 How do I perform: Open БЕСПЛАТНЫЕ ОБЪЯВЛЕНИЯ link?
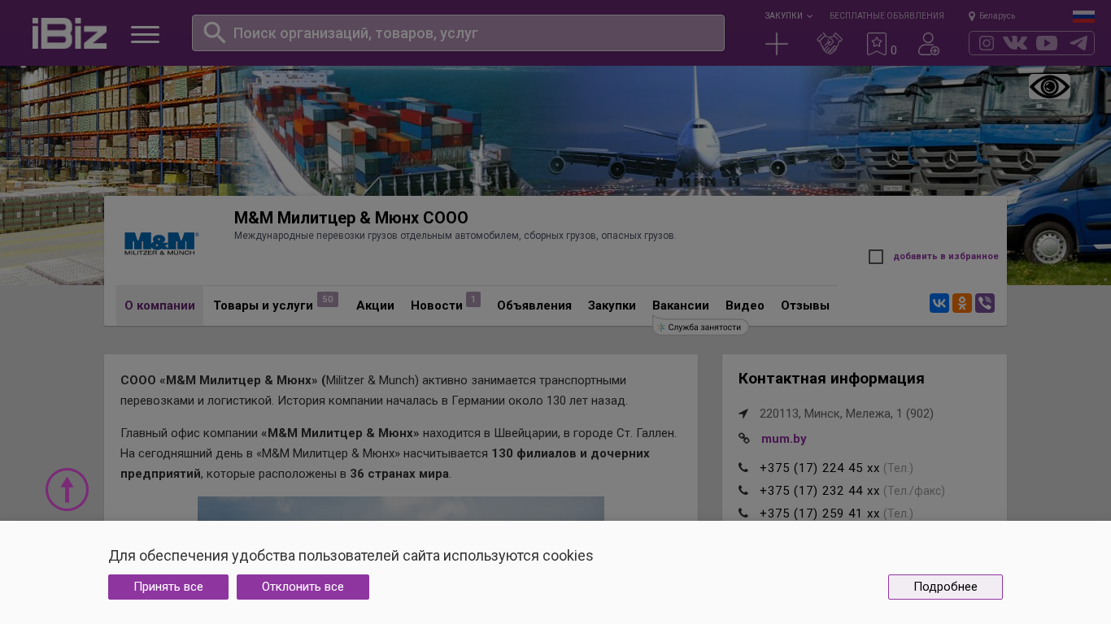(887, 15)
